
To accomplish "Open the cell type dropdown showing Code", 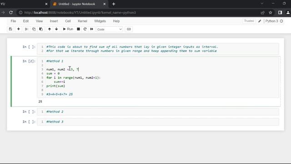I will [110, 29].
